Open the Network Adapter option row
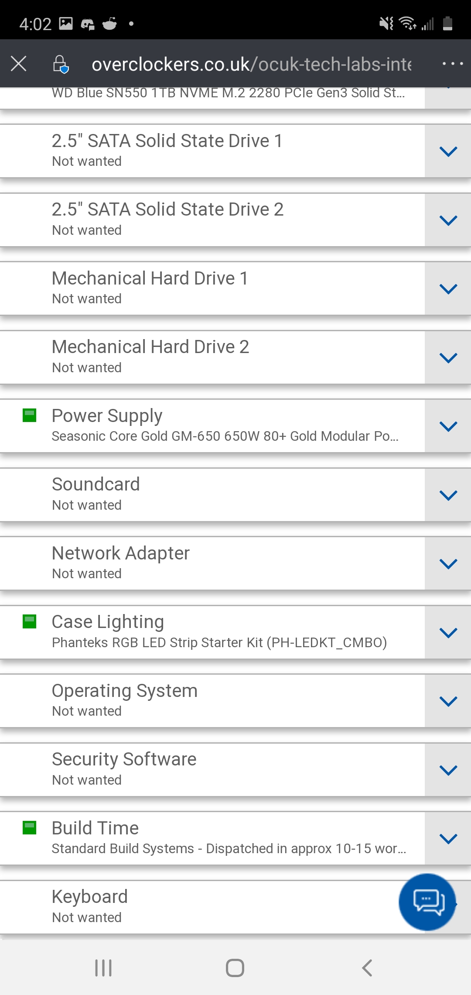Image resolution: width=471 pixels, height=995 pixels. click(x=212, y=563)
